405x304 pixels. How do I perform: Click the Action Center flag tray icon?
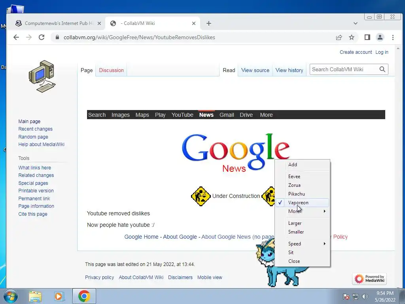pos(346,296)
